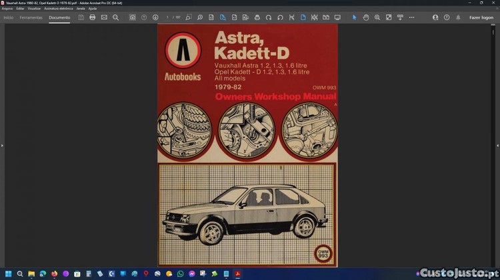Open the Arquivo menu
500x280 pixels.
coord(7,8)
